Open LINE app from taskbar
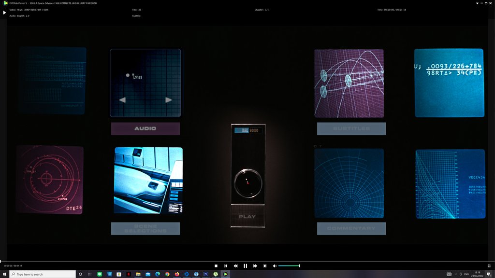 tap(100, 274)
